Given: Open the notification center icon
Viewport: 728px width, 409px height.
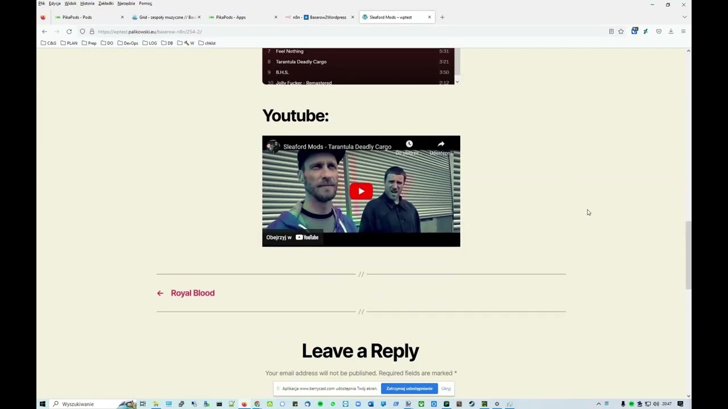Looking at the screenshot, I should (680, 404).
